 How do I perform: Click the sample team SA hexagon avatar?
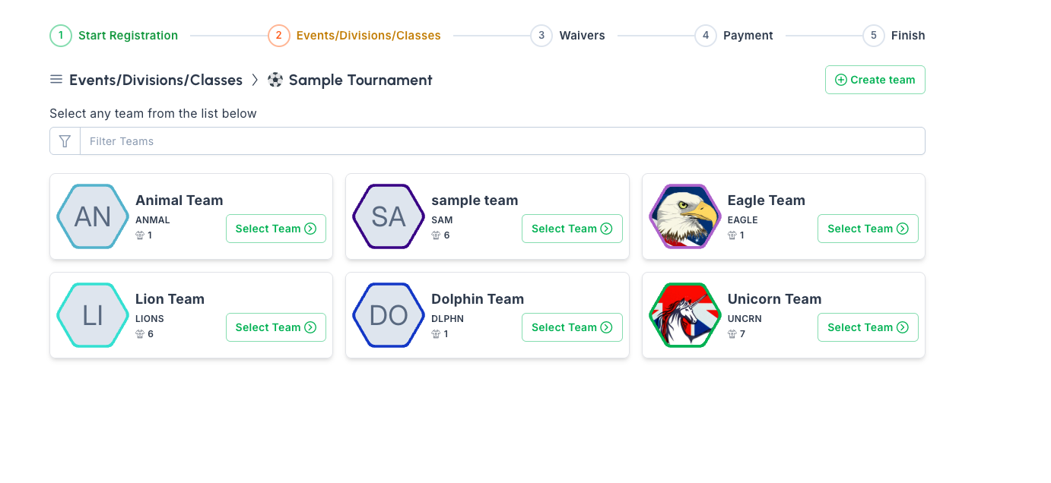pos(389,217)
